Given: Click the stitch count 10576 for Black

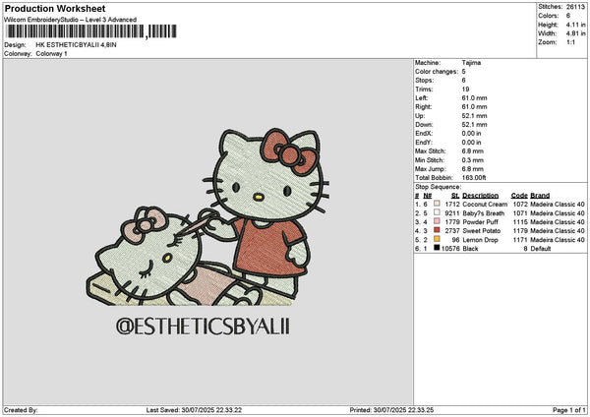Looking at the screenshot, I should tap(450, 249).
